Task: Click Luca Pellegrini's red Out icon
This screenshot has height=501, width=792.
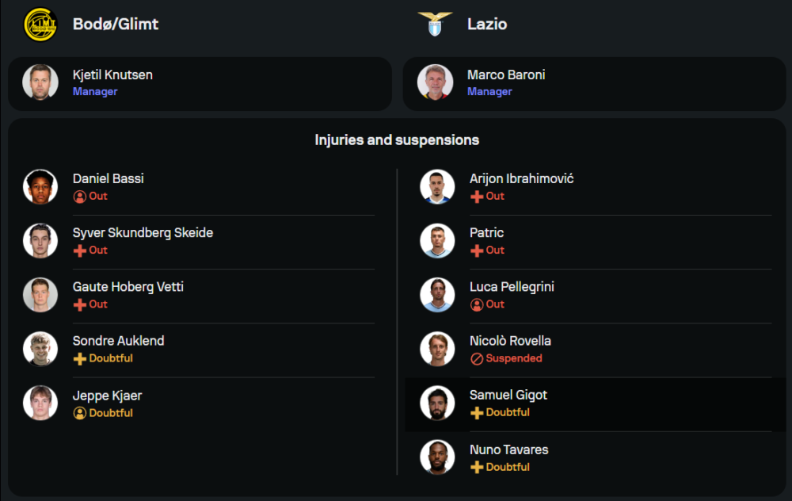Action: click(x=477, y=304)
